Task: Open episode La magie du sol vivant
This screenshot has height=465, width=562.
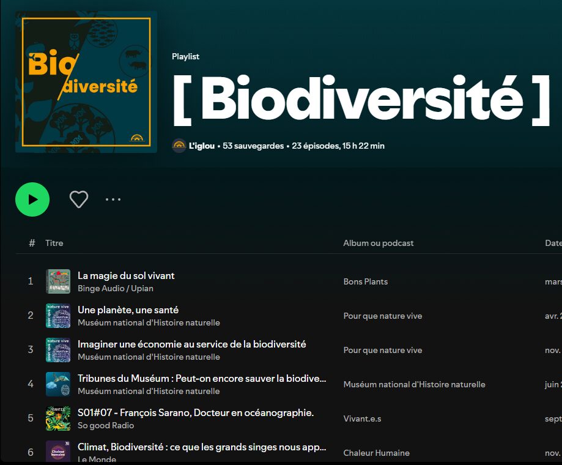Action: coord(126,276)
